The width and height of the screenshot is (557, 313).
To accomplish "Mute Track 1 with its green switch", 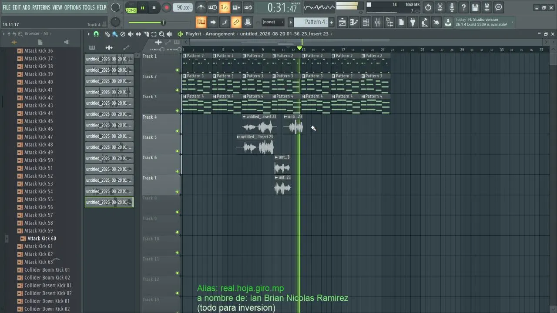I will click(x=177, y=70).
